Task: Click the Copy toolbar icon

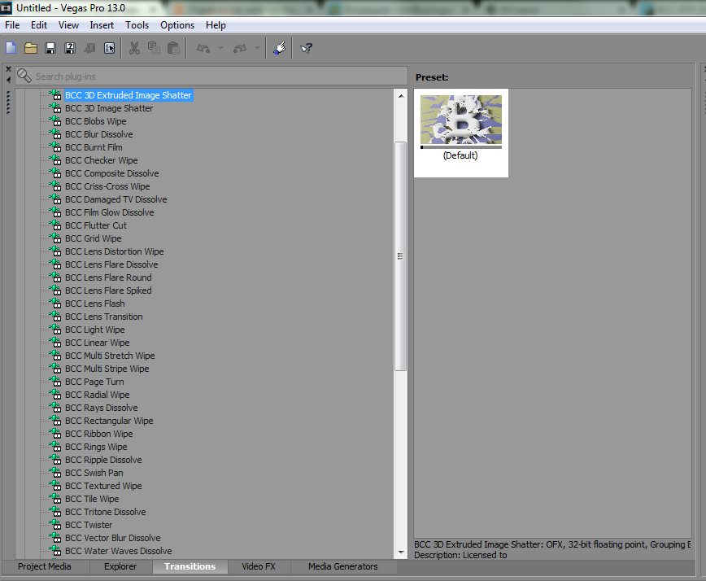Action: [x=154, y=48]
